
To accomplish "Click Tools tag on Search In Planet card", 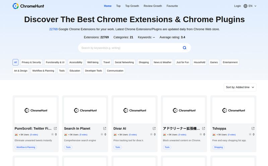I will pyautogui.click(x=68, y=147).
